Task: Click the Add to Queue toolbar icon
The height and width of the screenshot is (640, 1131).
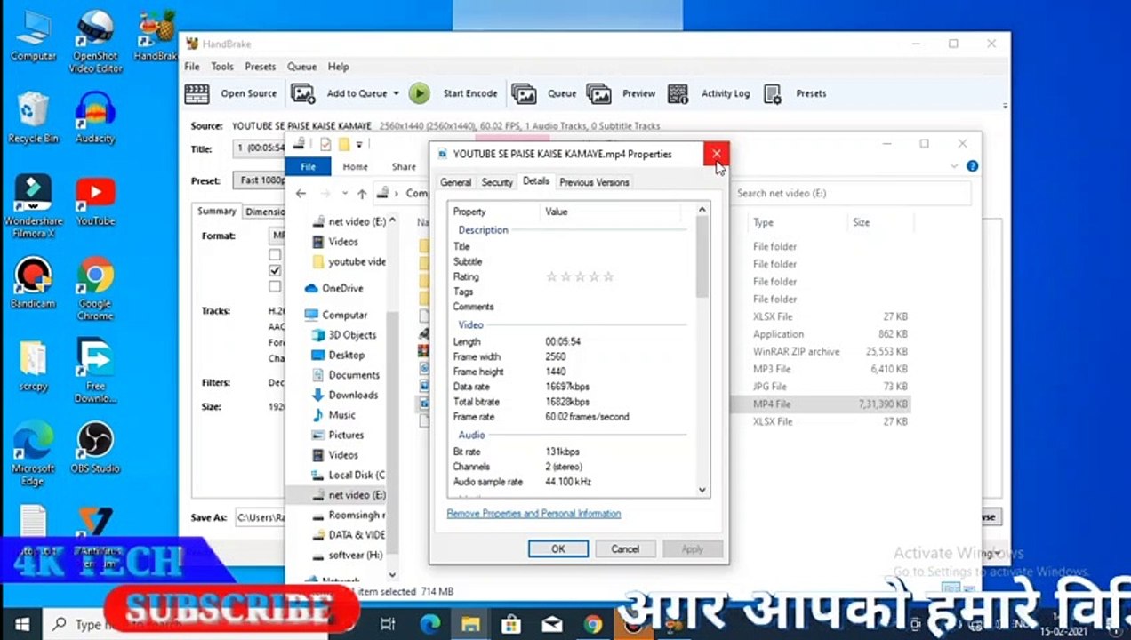Action: [x=303, y=93]
